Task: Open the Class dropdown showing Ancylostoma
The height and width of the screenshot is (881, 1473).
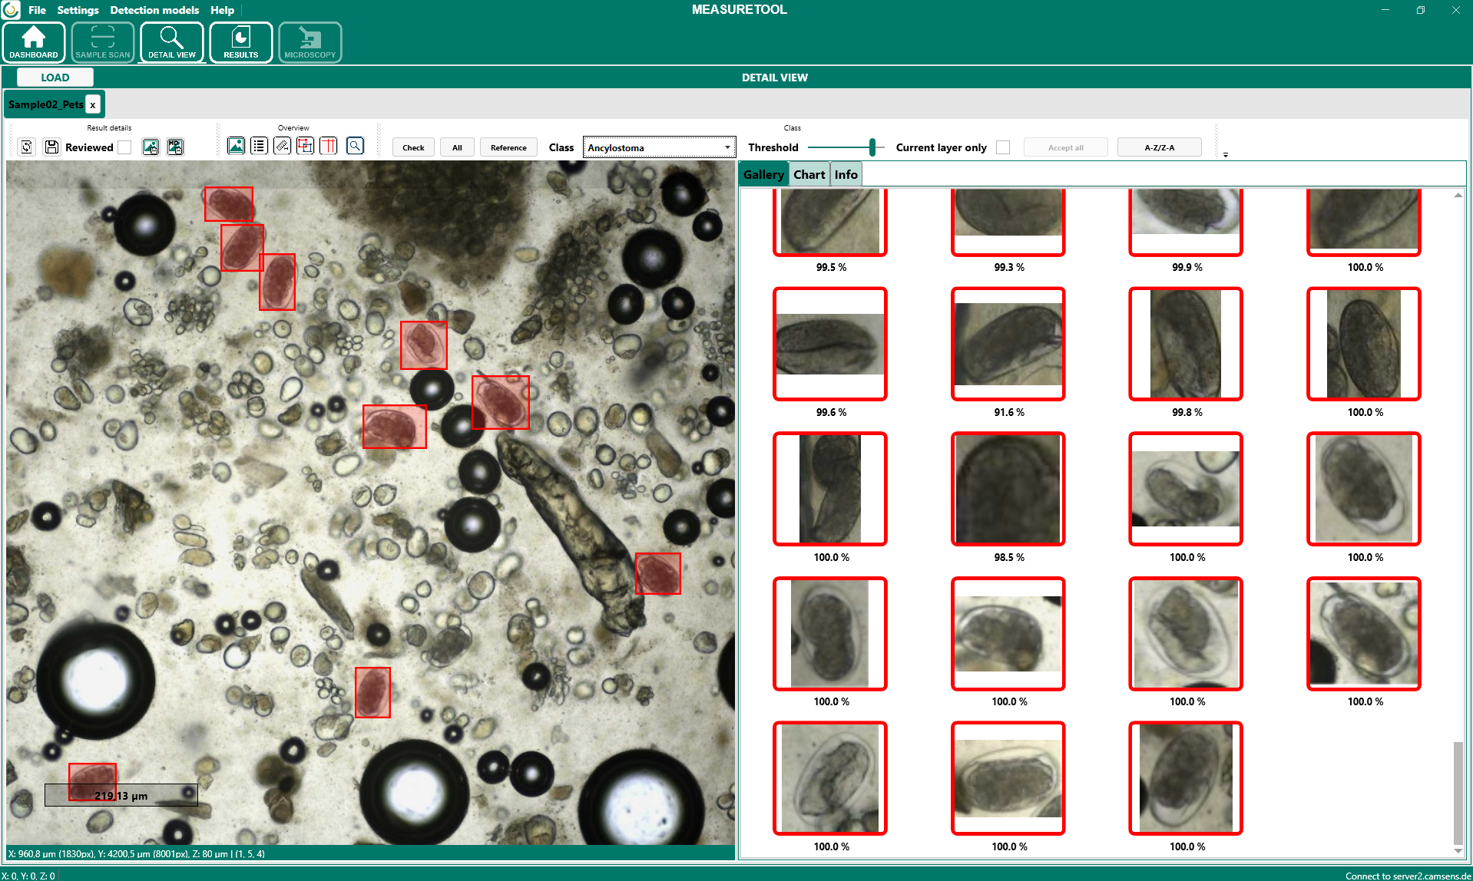Action: click(659, 147)
